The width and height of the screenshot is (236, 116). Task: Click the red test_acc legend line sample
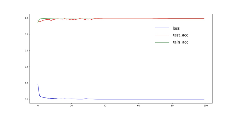pyautogui.click(x=162, y=35)
